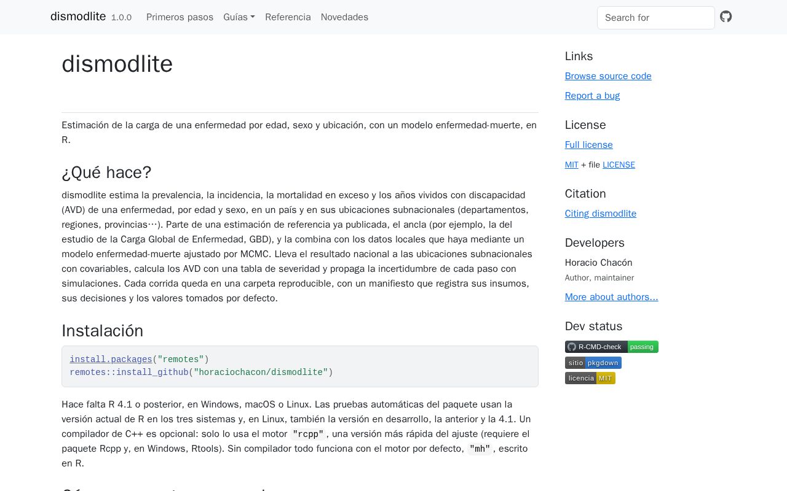Click the Dev status sidebar heading
This screenshot has width=787, height=491.
click(593, 327)
